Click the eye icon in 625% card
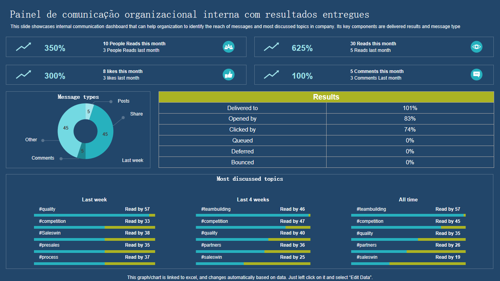This screenshot has width=500, height=281. pyautogui.click(x=477, y=47)
